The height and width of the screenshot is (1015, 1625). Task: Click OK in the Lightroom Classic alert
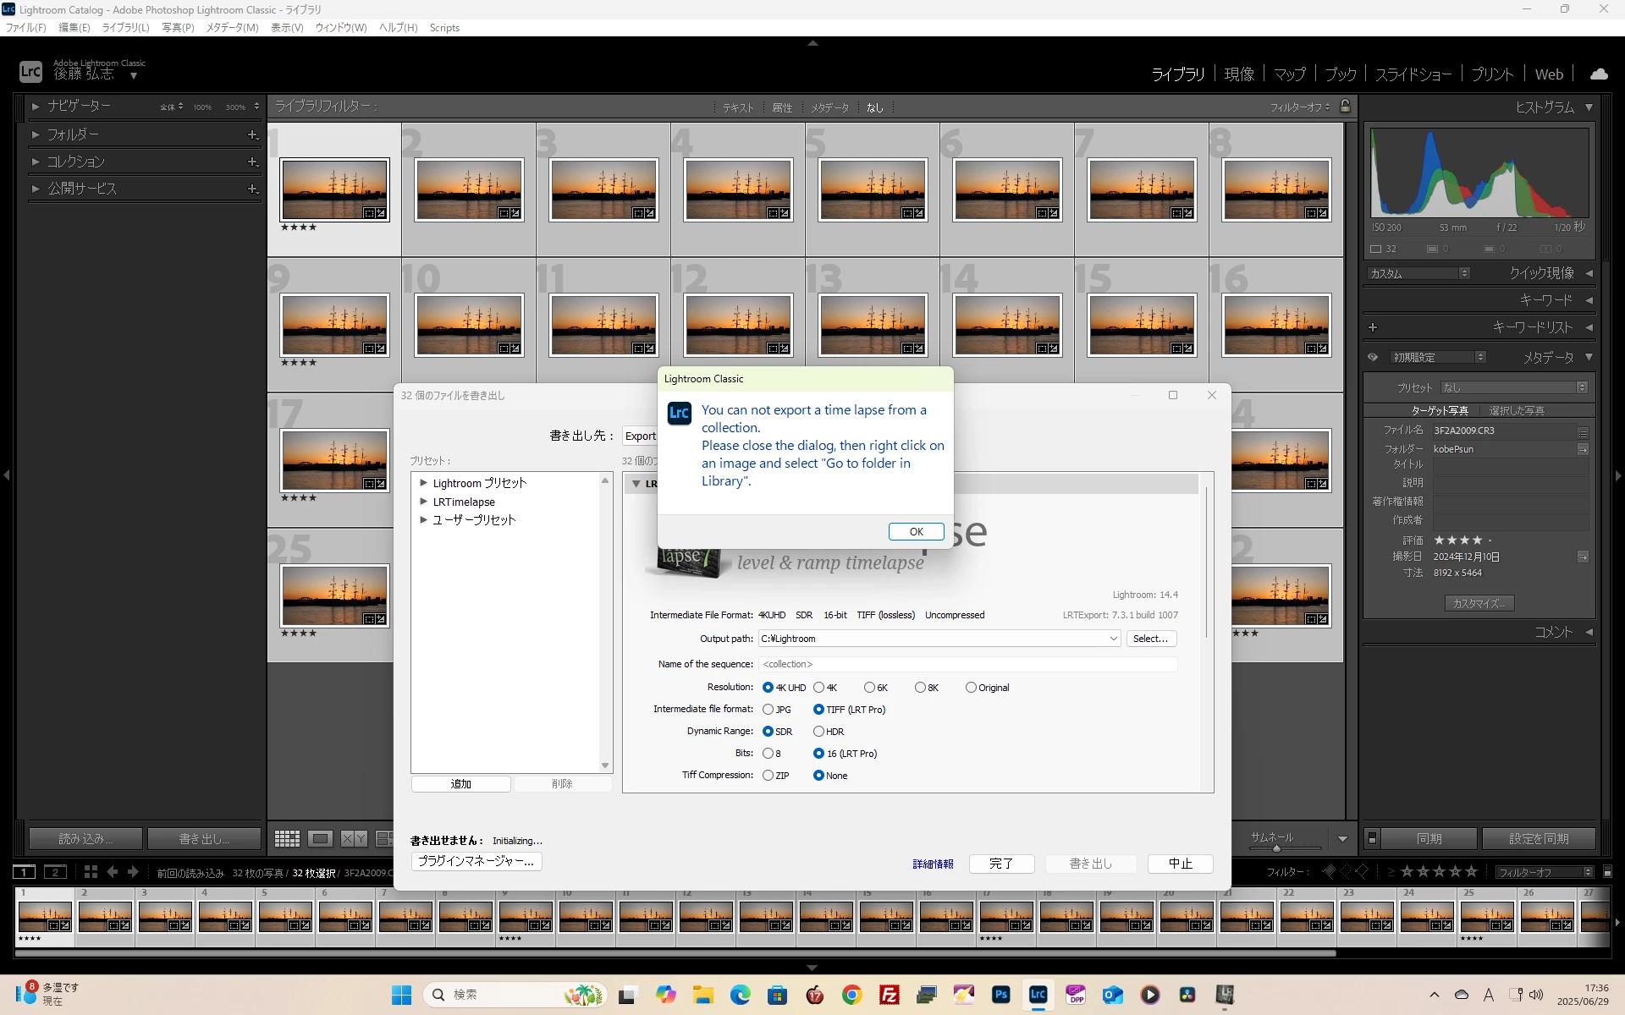pyautogui.click(x=916, y=531)
